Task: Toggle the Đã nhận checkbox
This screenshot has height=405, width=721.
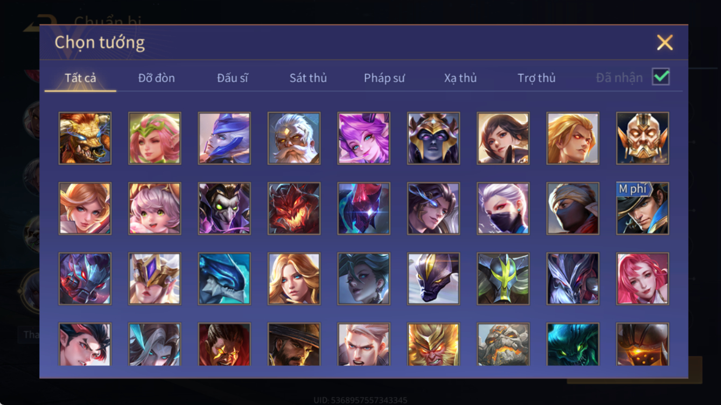Action: (x=661, y=77)
